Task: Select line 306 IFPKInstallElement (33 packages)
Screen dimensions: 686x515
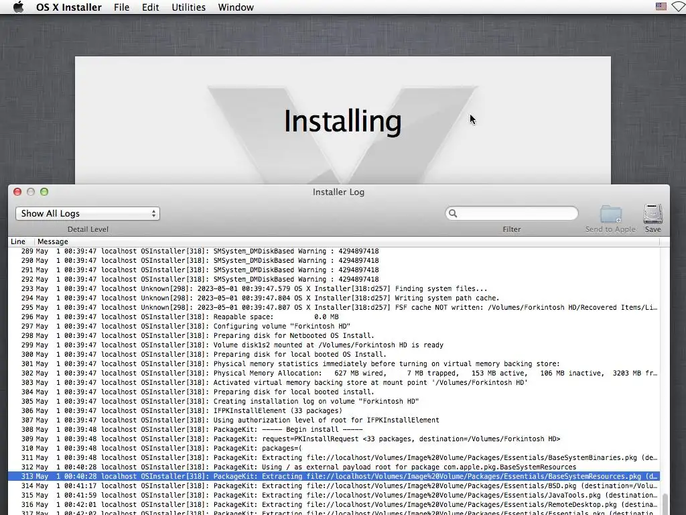Action: [x=334, y=411]
